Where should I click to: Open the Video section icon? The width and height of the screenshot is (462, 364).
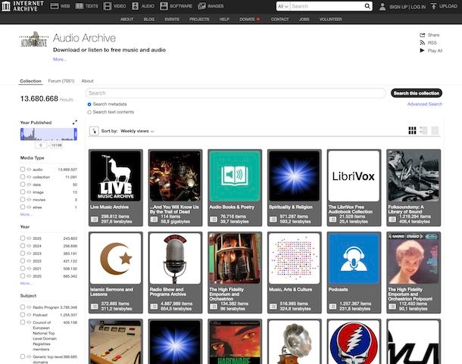(108, 6)
